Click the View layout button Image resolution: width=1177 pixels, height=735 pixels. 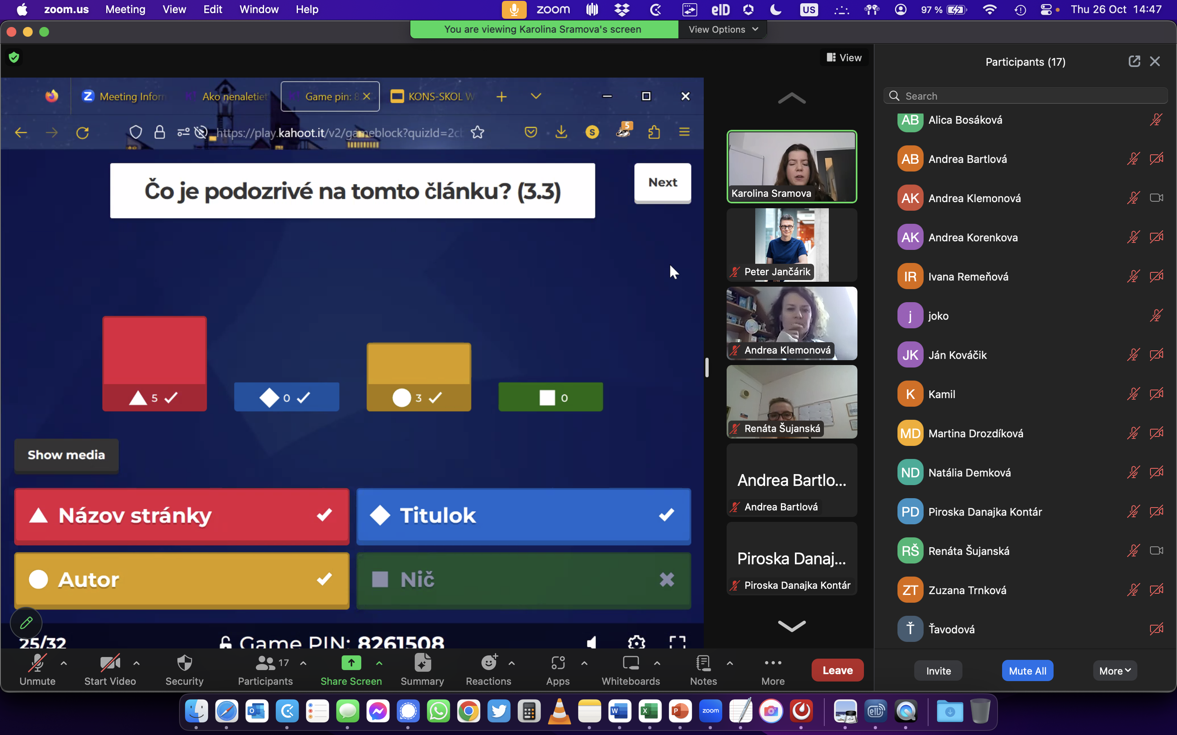tap(844, 57)
